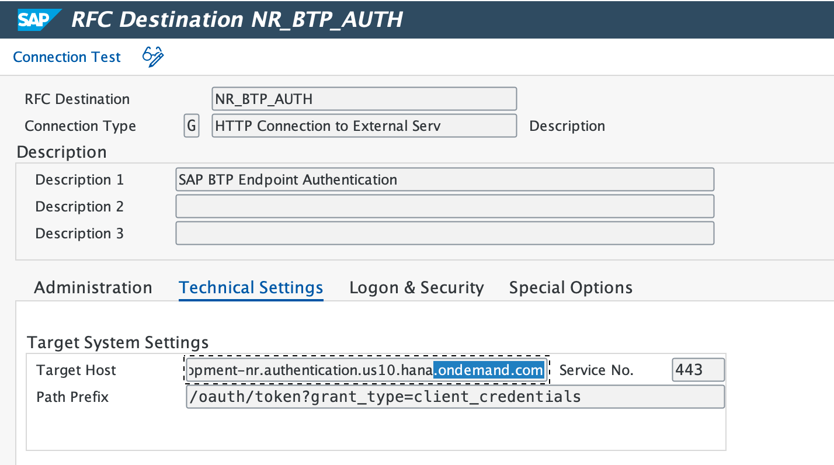The width and height of the screenshot is (834, 465).
Task: Select the Technical Settings tab
Action: pos(251,287)
